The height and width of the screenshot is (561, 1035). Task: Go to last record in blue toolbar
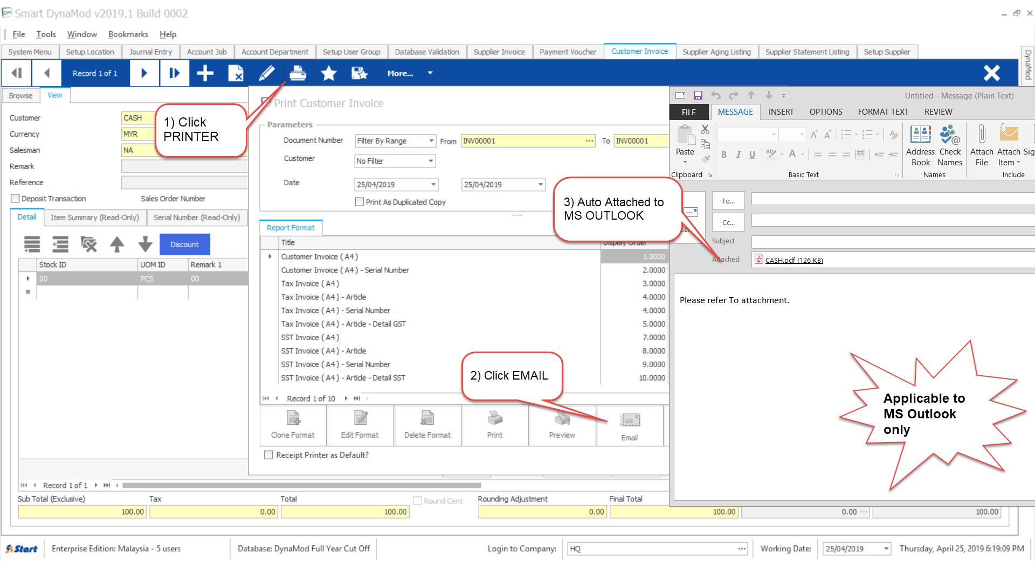pyautogui.click(x=174, y=73)
